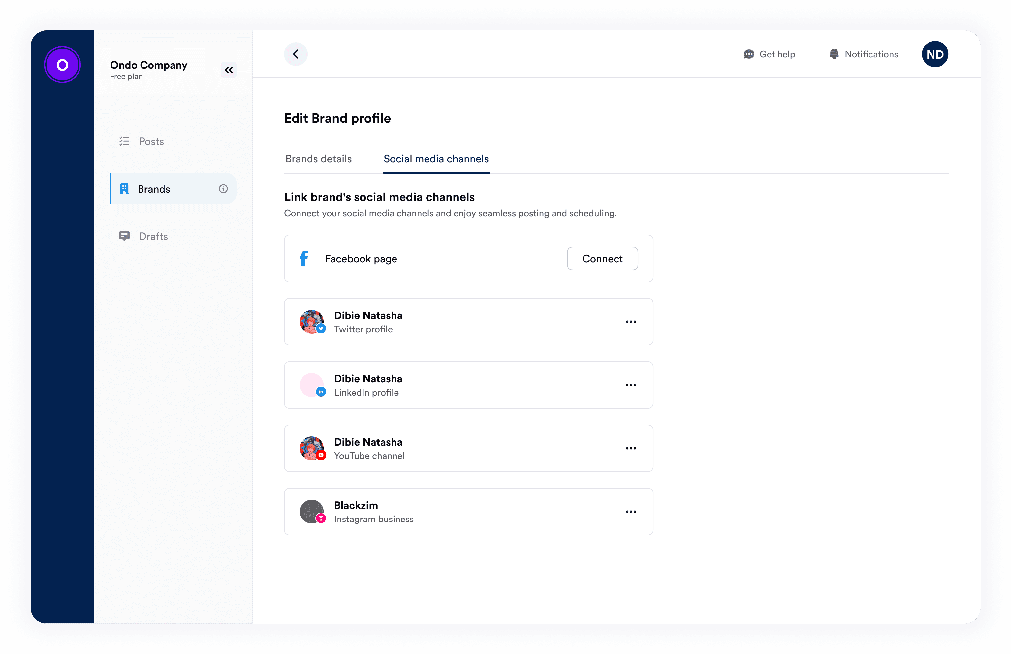1011x654 pixels.
Task: Click the Brands info icon
Action: [x=223, y=189]
